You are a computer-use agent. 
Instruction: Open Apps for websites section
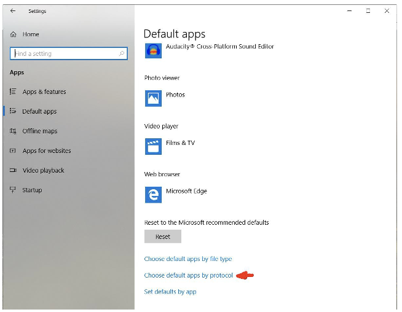[x=47, y=150]
